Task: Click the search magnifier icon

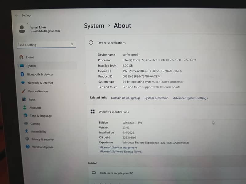Action: point(72,44)
